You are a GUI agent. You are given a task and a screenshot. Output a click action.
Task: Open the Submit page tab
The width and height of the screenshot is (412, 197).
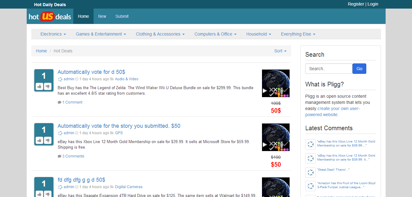click(122, 16)
